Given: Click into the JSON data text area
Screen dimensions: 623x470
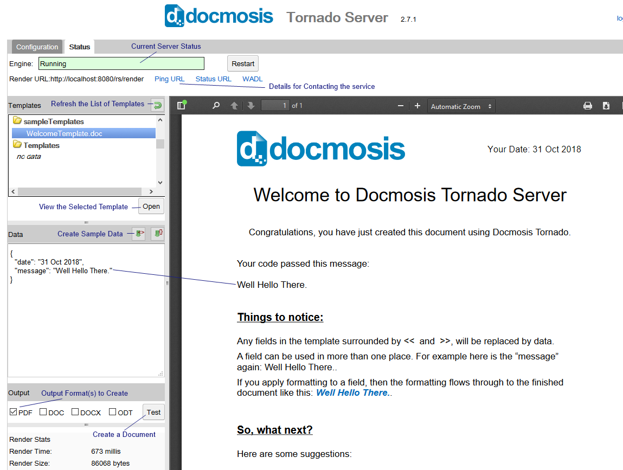Looking at the screenshot, I should click(x=86, y=310).
